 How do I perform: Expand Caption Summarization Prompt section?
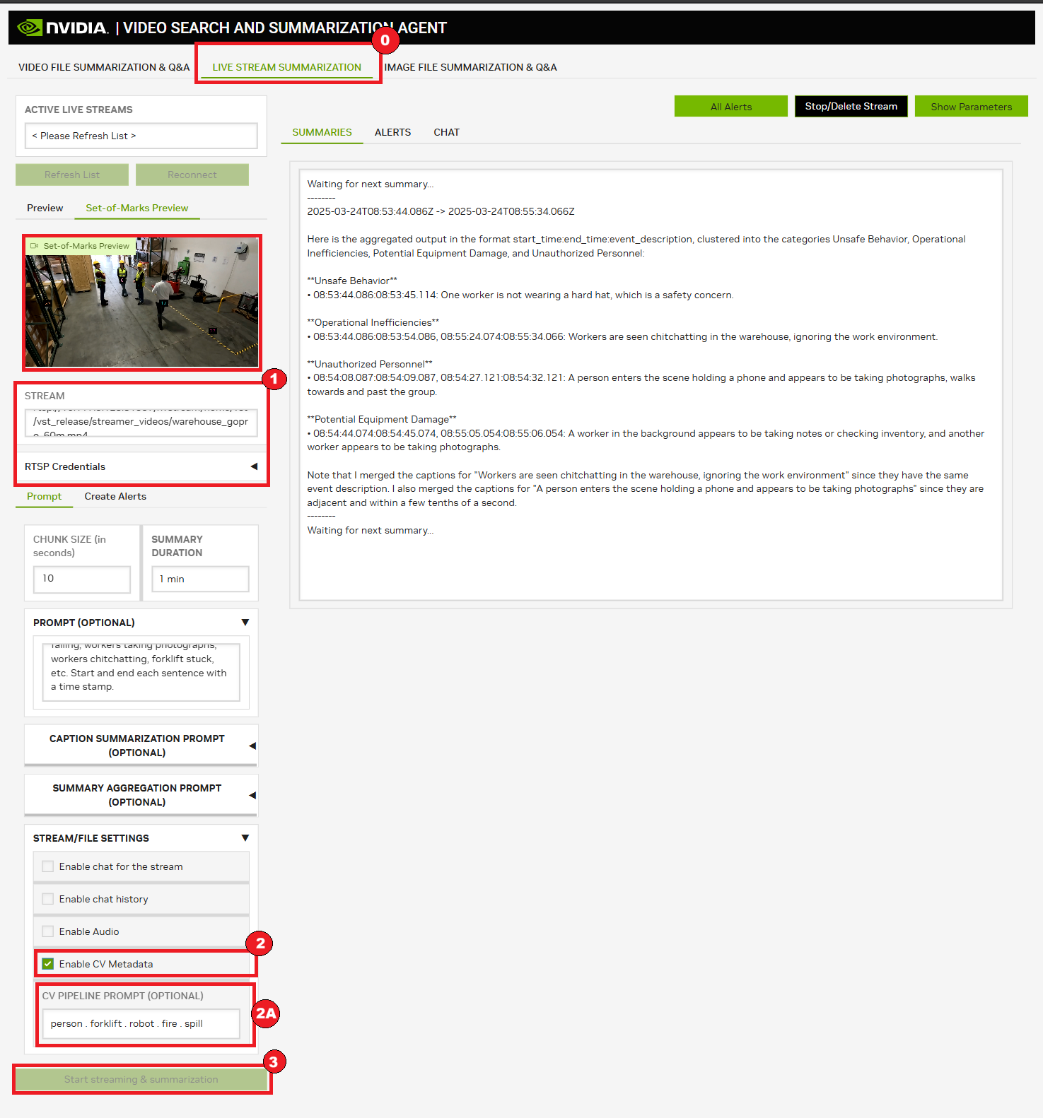click(x=252, y=746)
